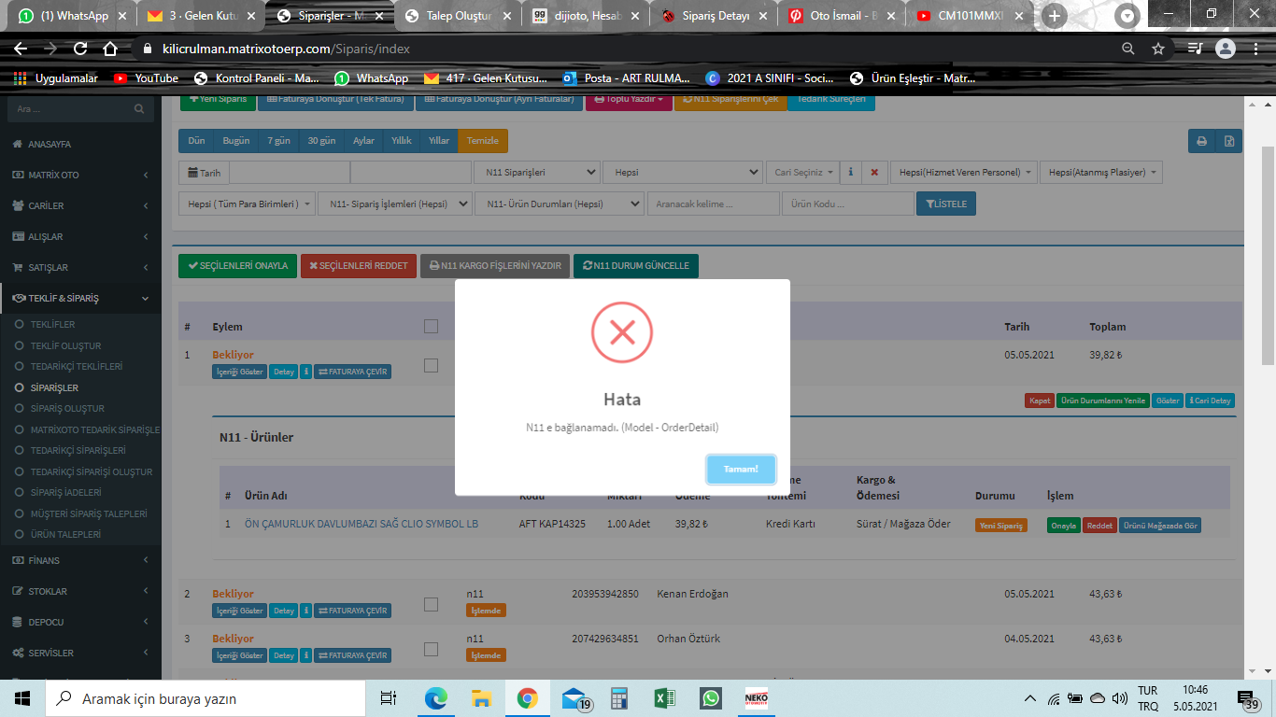Click the Aranacak kelime search field
Screen dimensions: 1276x717
click(x=714, y=204)
